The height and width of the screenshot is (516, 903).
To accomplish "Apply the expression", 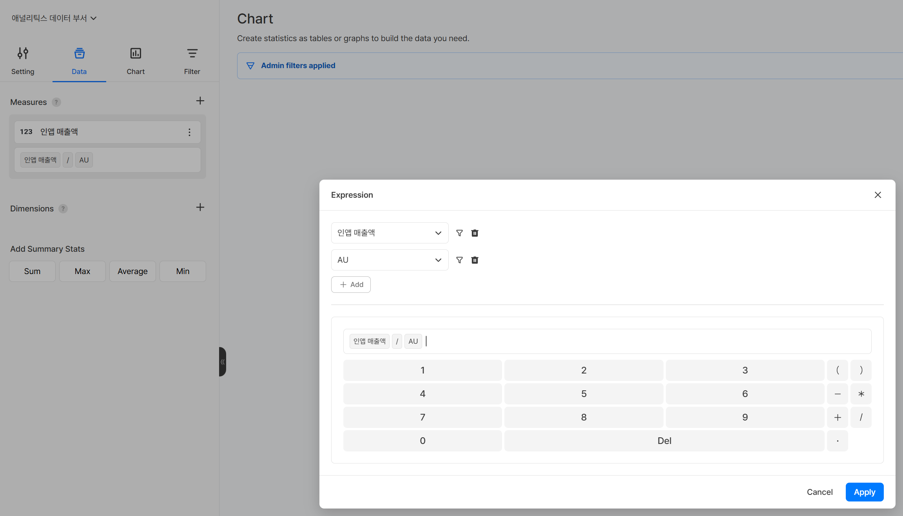I will tap(864, 492).
